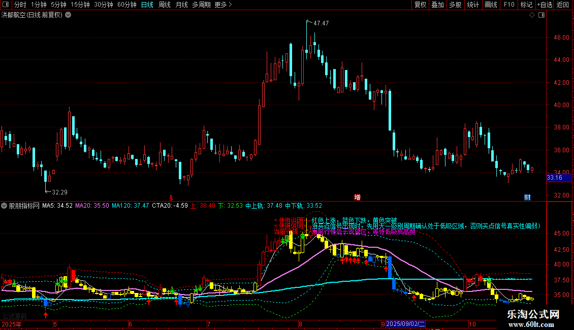Click month 10 on the time axis
Viewport: 574px width, 330px height.
472,324
